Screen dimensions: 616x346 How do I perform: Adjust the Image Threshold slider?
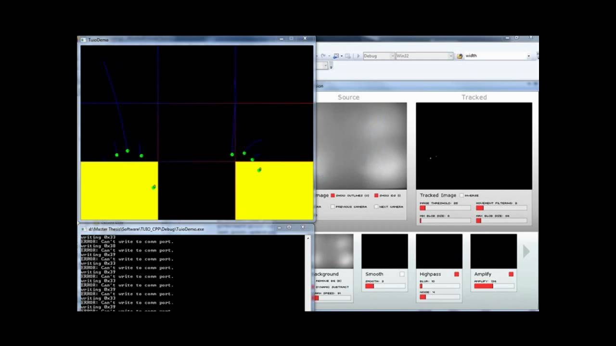point(445,208)
